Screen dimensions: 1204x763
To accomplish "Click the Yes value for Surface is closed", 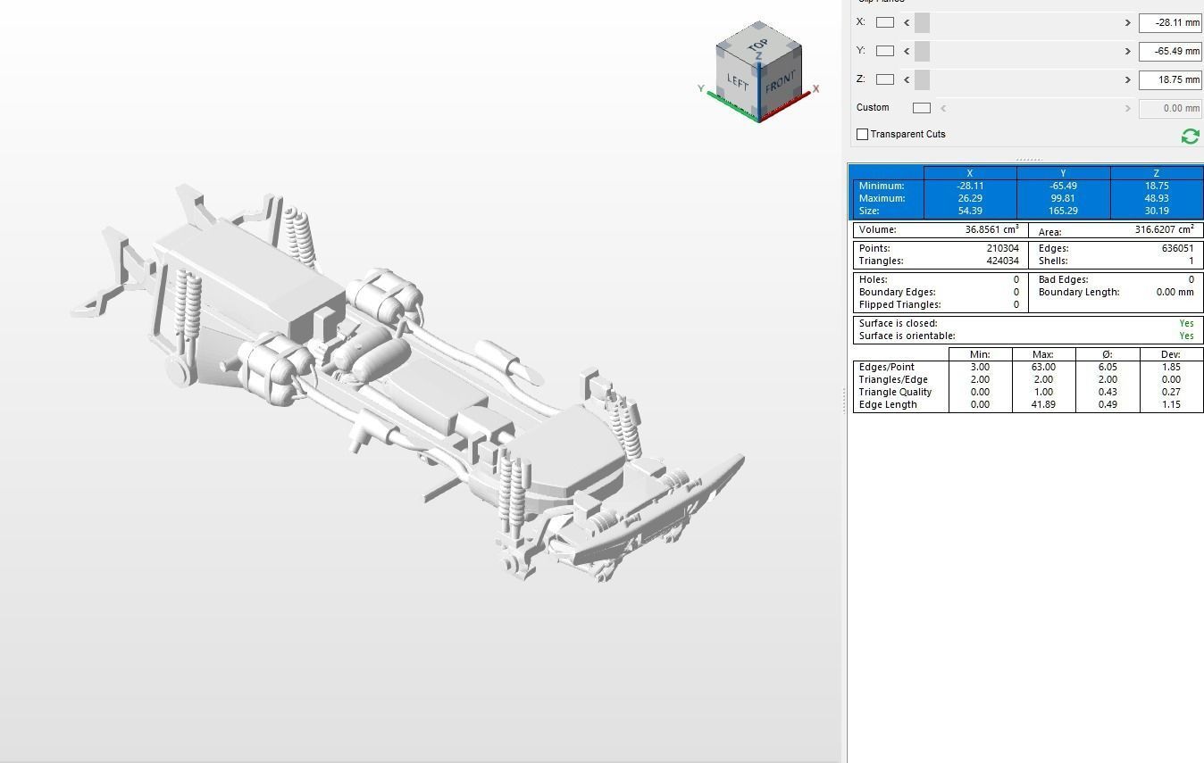I will (x=1186, y=323).
